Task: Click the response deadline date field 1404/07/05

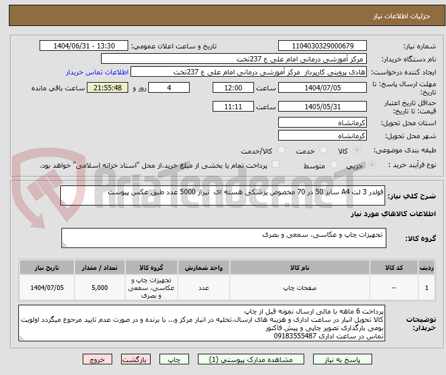Action: [x=322, y=88]
